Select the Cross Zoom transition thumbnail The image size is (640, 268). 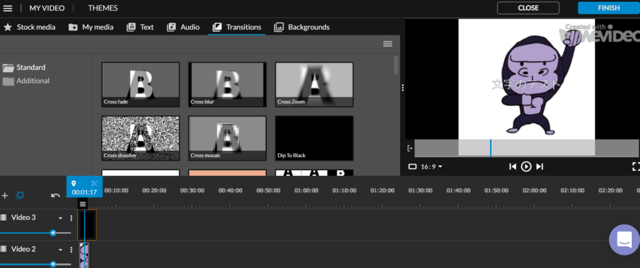click(x=314, y=84)
